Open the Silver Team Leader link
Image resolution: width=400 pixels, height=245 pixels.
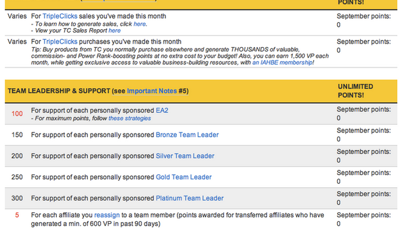tap(185, 156)
